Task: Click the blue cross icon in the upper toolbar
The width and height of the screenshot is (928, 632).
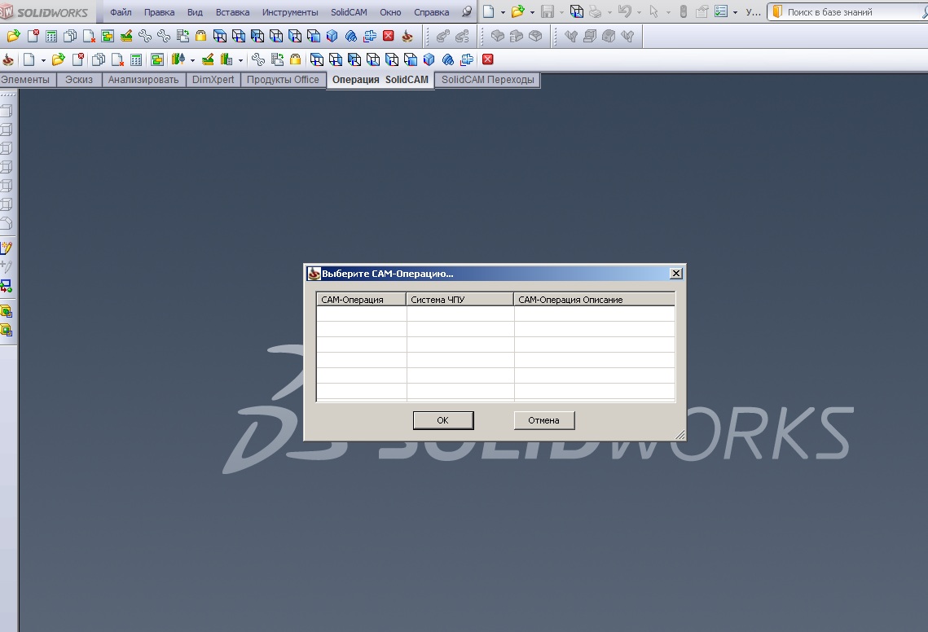Action: [x=370, y=36]
